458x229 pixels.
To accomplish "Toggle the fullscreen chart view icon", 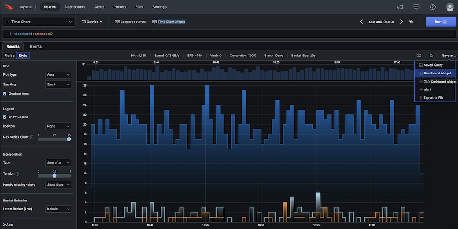I will (419, 56).
